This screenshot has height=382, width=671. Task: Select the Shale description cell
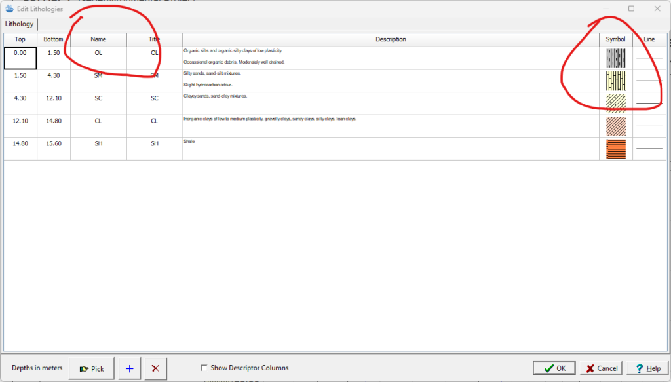click(391, 148)
